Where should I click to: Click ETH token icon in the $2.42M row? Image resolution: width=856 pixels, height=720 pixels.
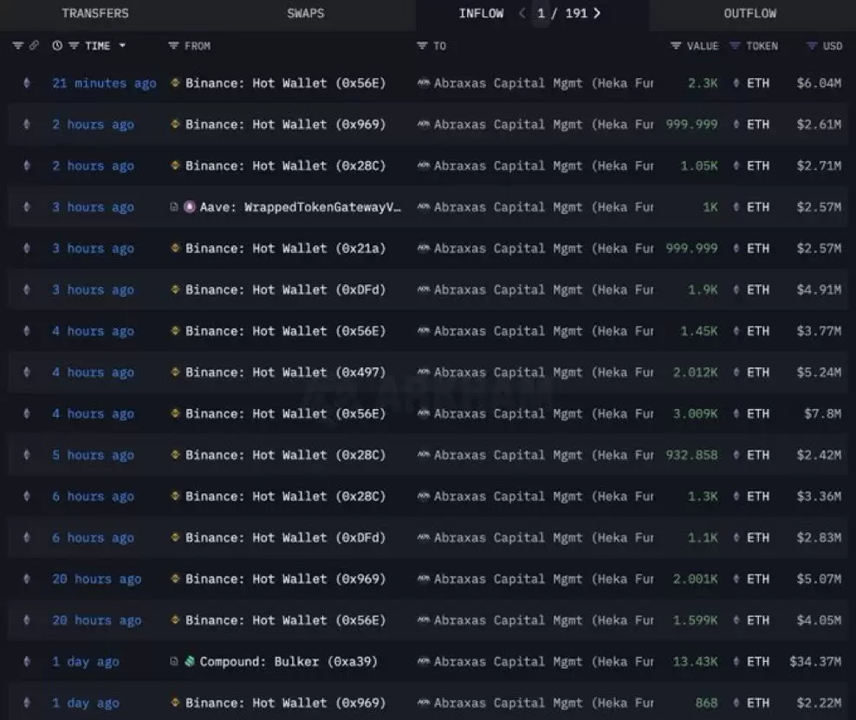(736, 455)
